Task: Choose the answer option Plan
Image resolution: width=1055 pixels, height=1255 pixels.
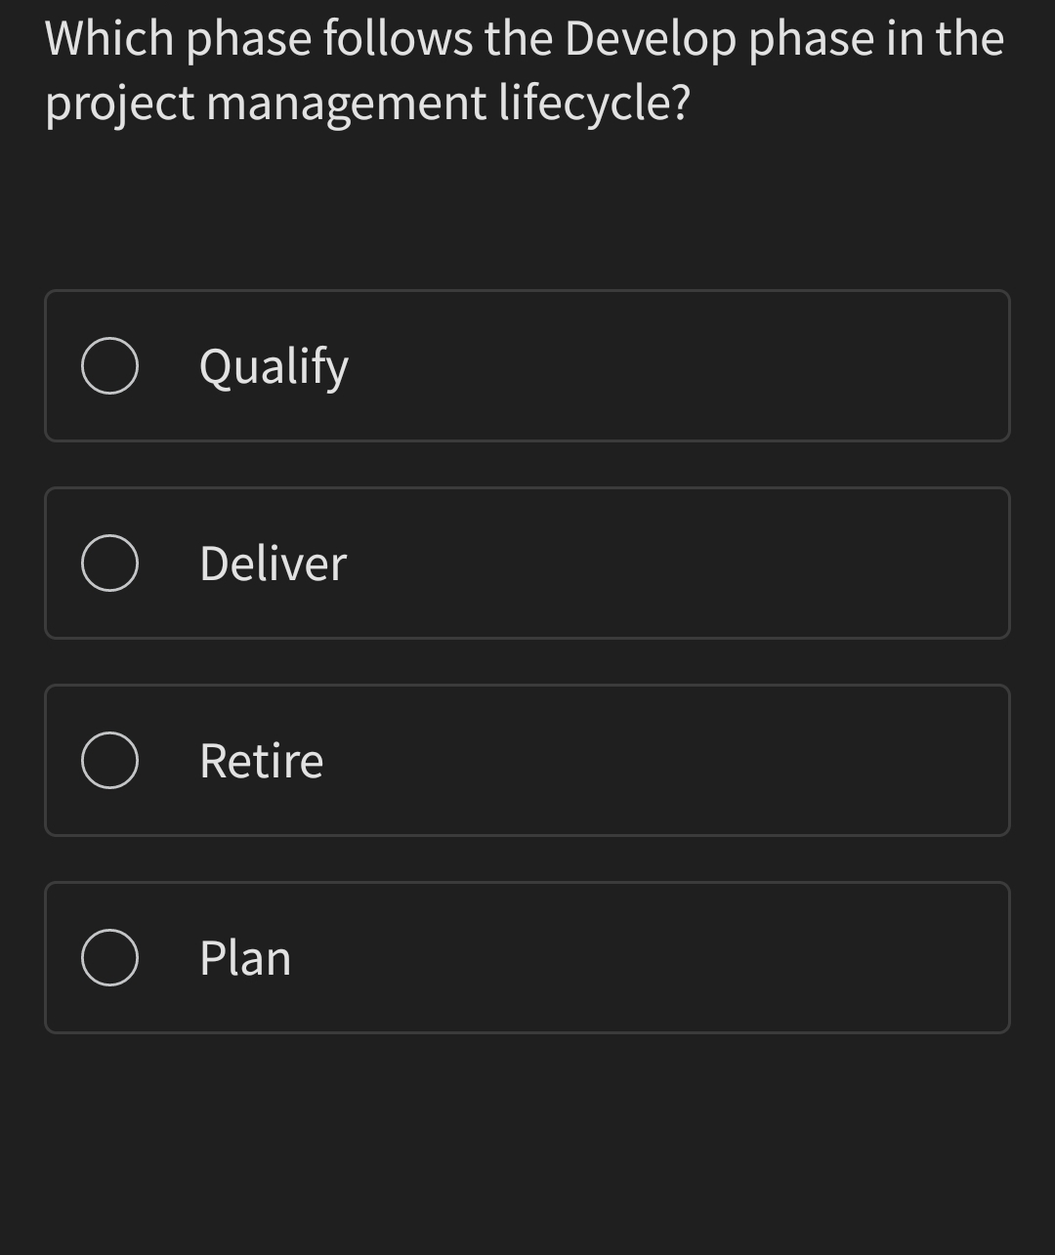Action: click(527, 958)
